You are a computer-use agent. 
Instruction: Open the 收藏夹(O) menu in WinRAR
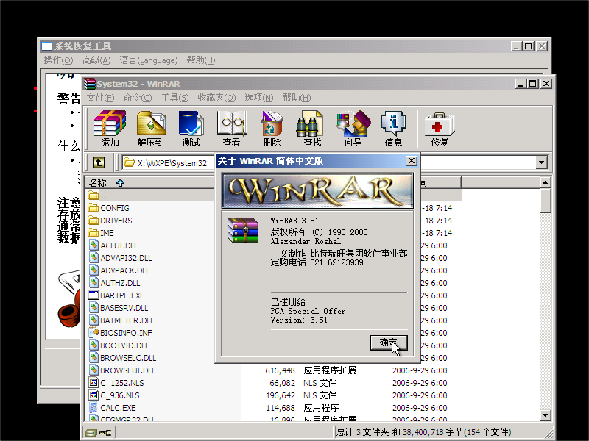tap(216, 98)
